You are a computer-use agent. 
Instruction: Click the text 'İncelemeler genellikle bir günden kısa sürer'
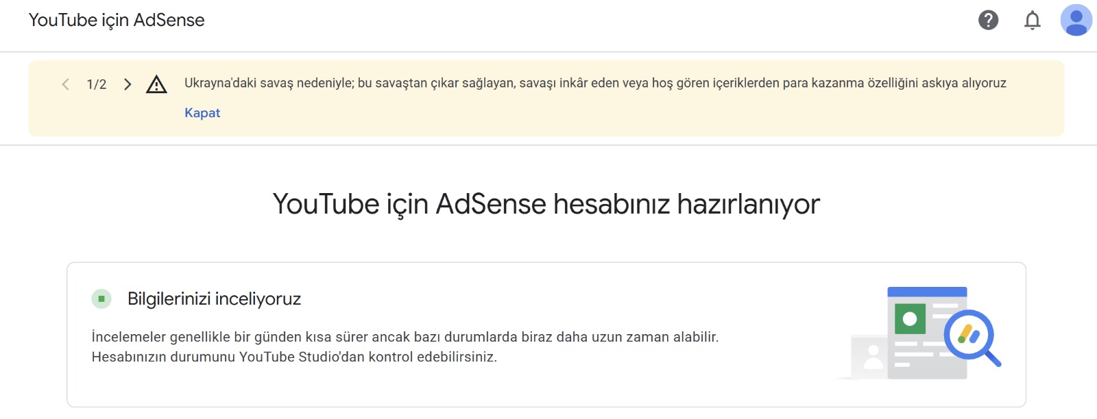tap(230, 337)
